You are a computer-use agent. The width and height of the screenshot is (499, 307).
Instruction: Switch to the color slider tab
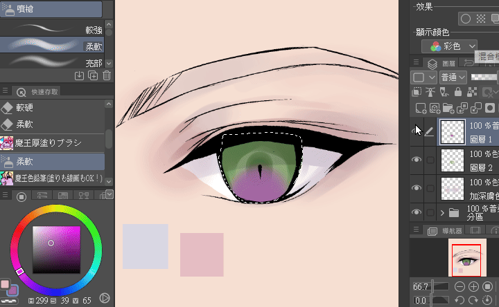point(42,196)
